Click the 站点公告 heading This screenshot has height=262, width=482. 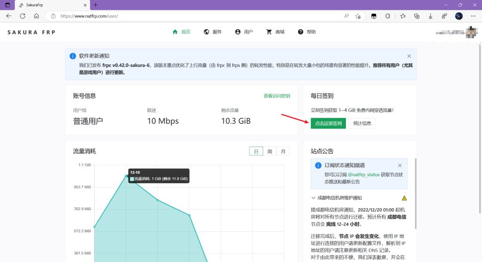[322, 151]
